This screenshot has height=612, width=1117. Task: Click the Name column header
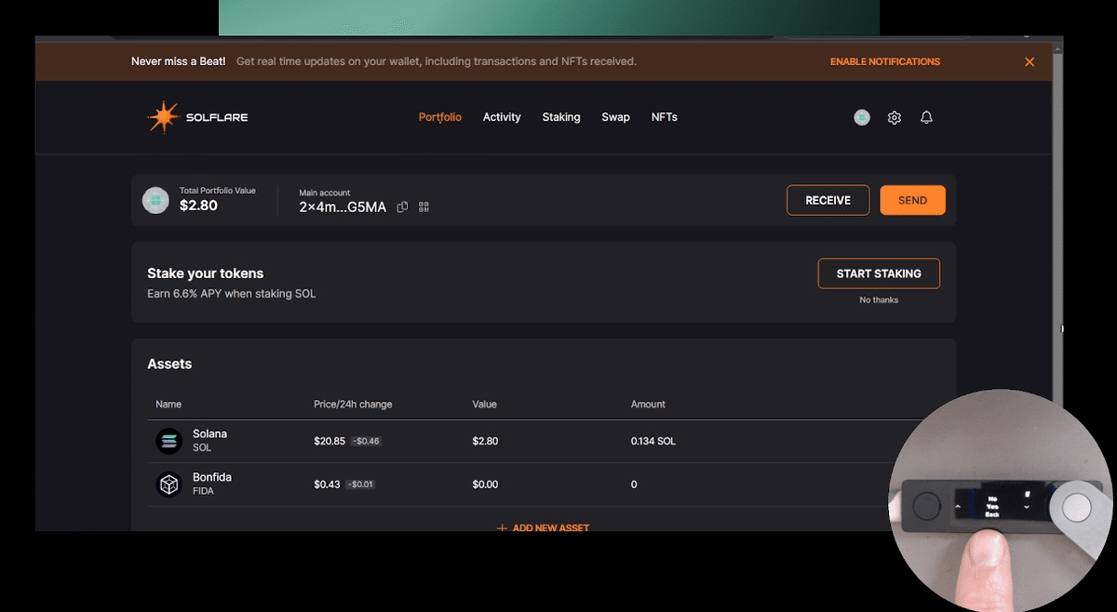click(168, 405)
